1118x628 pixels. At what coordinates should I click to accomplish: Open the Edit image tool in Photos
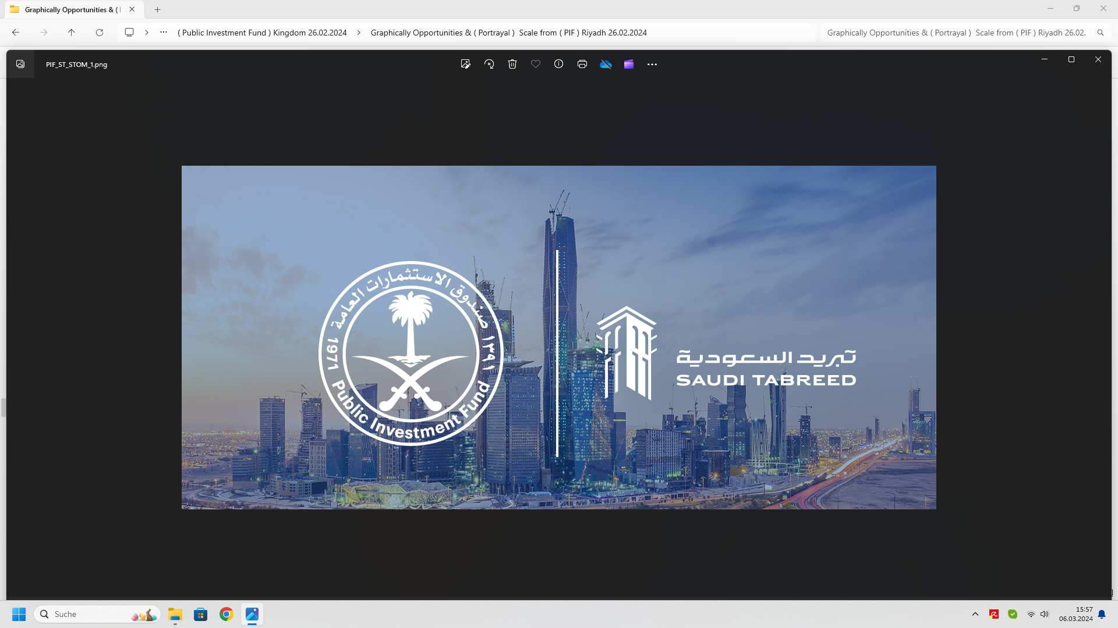pyautogui.click(x=465, y=65)
